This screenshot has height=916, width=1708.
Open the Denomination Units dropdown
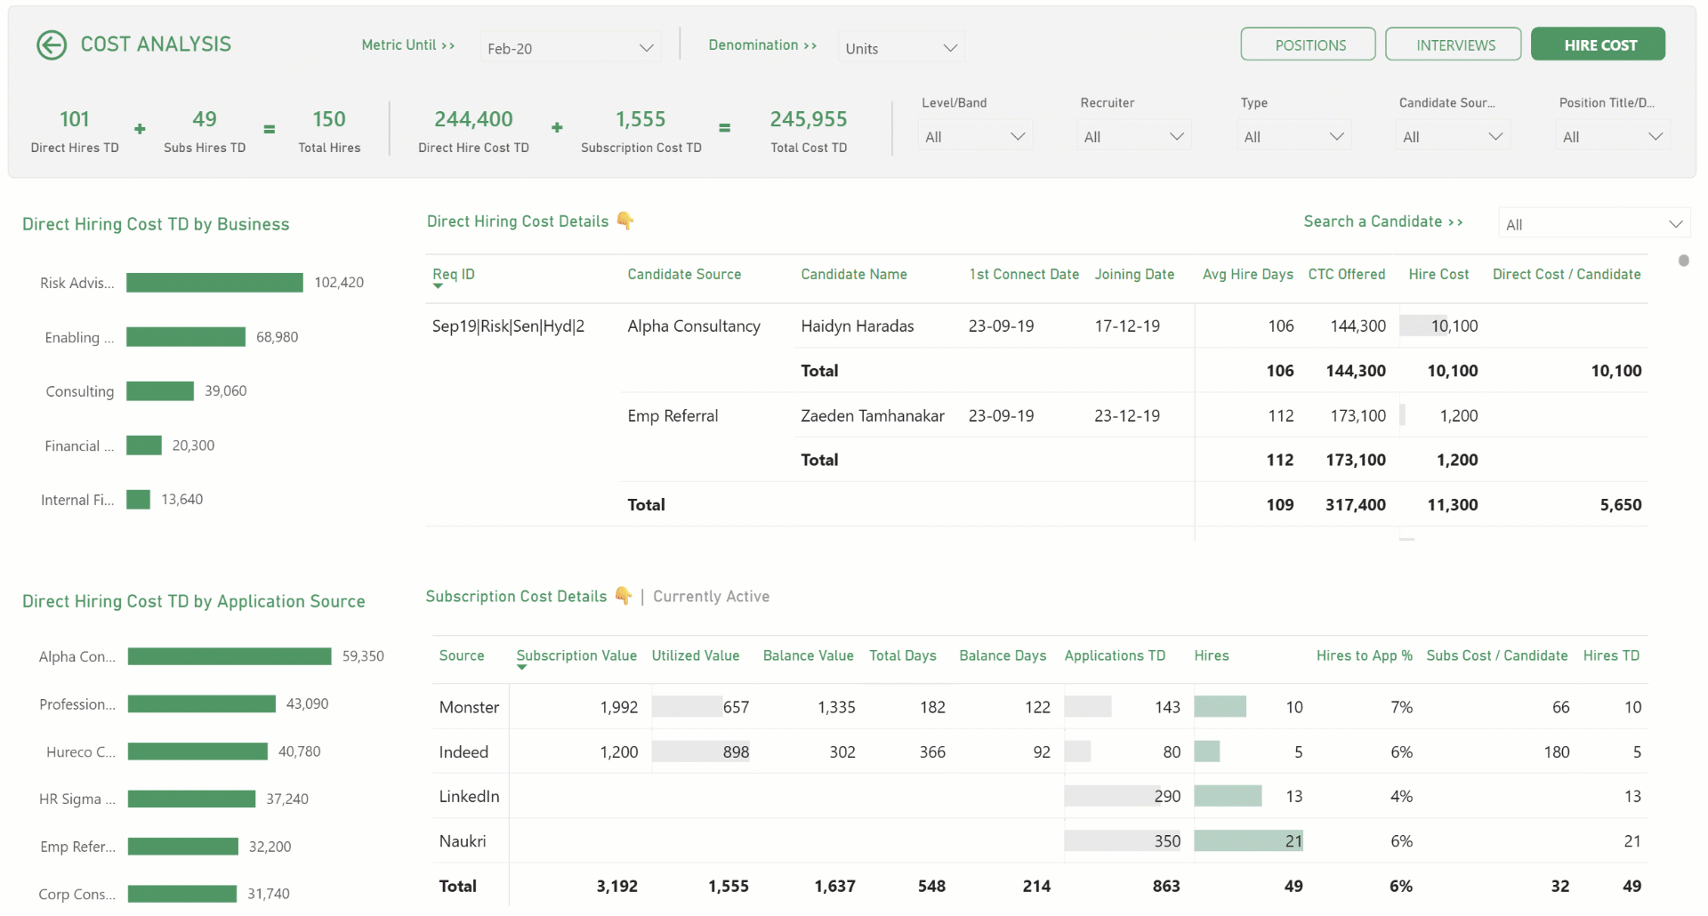pyautogui.click(x=901, y=48)
